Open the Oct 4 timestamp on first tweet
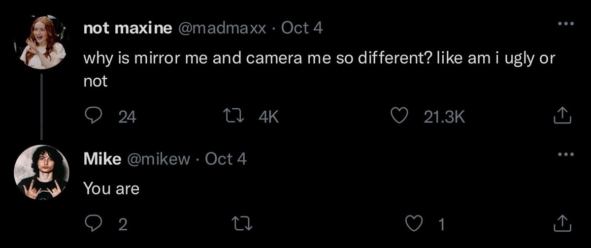591x248 pixels. coord(302,29)
